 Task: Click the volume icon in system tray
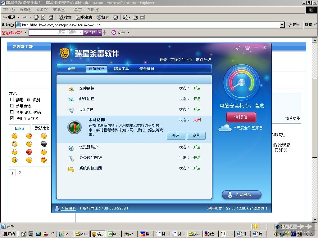click(x=276, y=234)
